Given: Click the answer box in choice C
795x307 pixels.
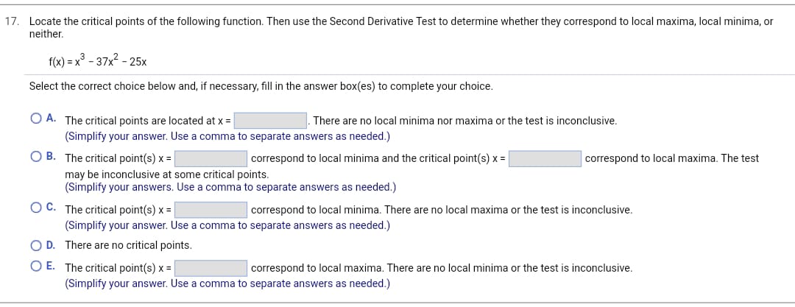Looking at the screenshot, I should (x=211, y=210).
